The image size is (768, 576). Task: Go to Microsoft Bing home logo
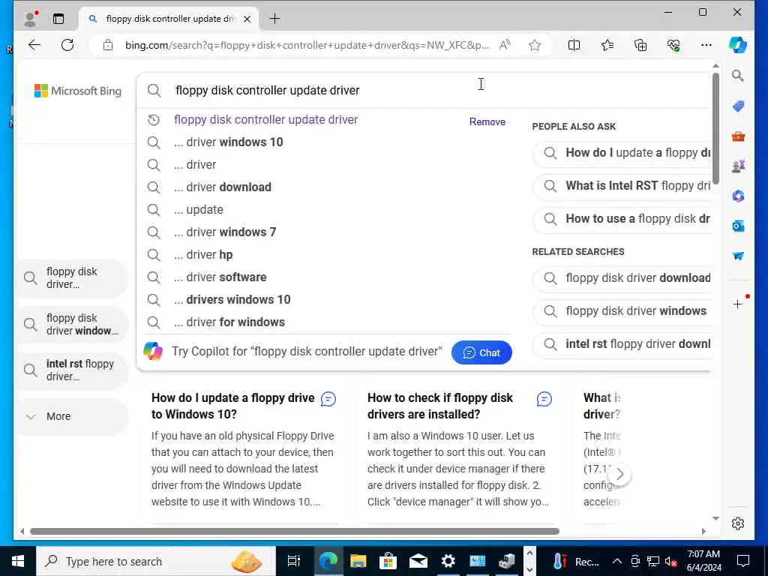(78, 91)
